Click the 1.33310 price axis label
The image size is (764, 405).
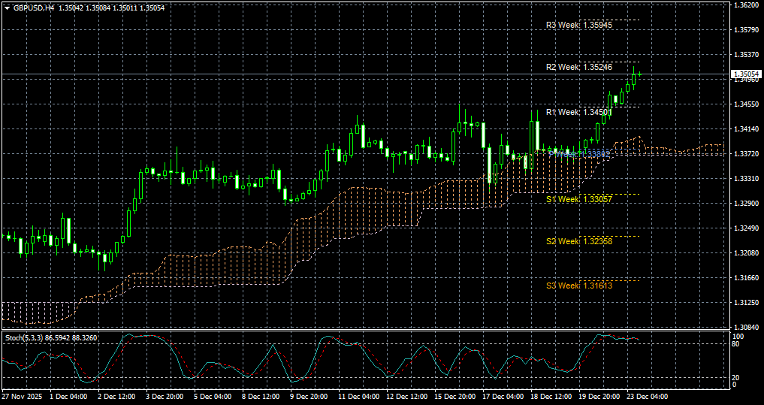[745, 178]
